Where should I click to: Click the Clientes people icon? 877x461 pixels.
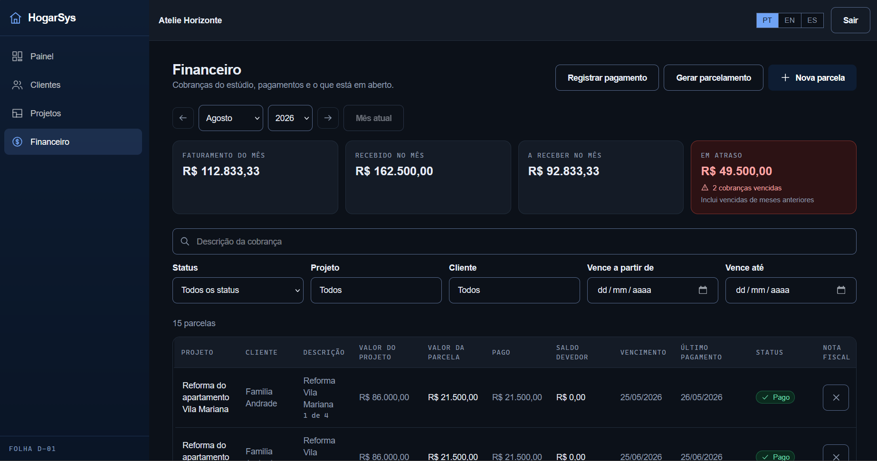18,85
